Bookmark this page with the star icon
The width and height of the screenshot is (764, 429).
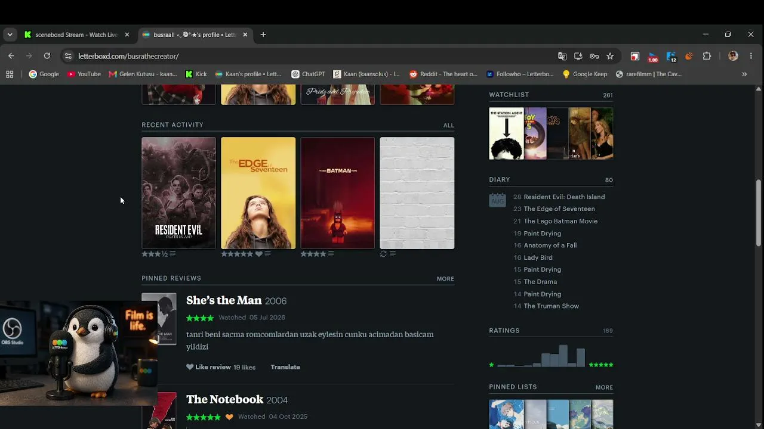point(610,56)
